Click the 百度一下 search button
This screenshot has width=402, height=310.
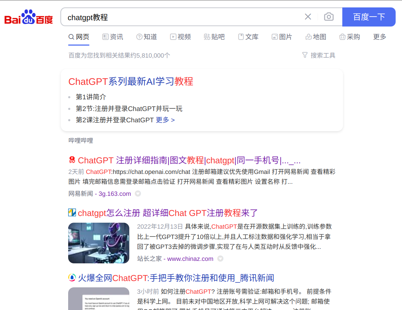coord(369,17)
